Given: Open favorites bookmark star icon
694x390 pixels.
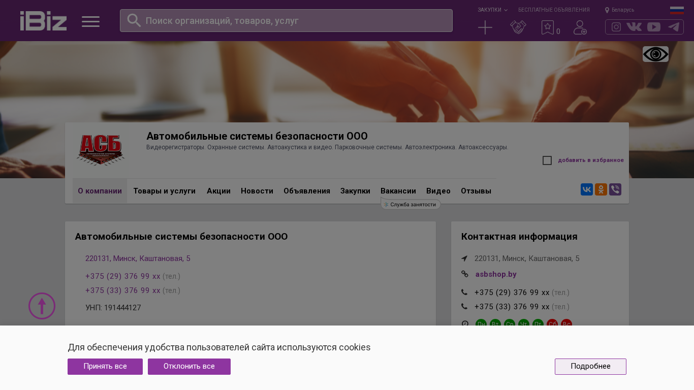Looking at the screenshot, I should tap(548, 27).
